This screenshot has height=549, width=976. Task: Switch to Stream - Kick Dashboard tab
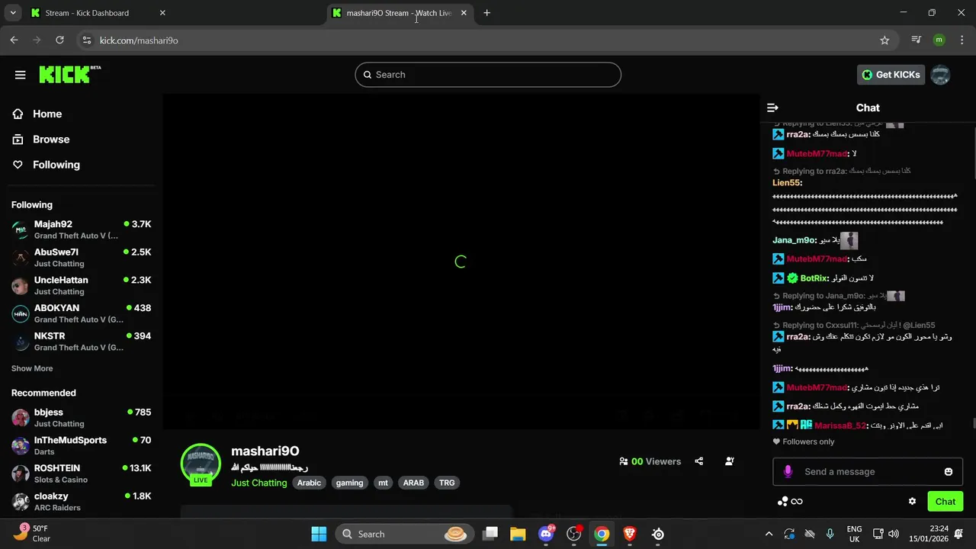click(x=98, y=13)
